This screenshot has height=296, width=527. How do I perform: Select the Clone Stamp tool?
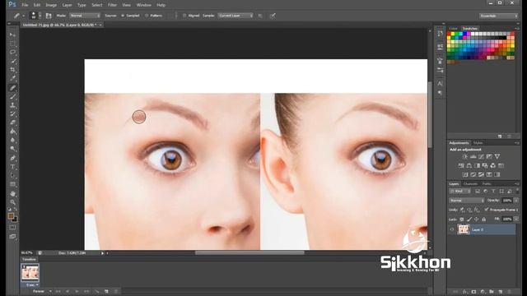point(12,105)
